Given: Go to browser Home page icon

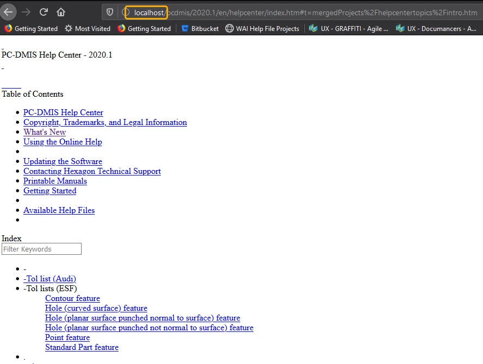Looking at the screenshot, I should click(x=61, y=12).
